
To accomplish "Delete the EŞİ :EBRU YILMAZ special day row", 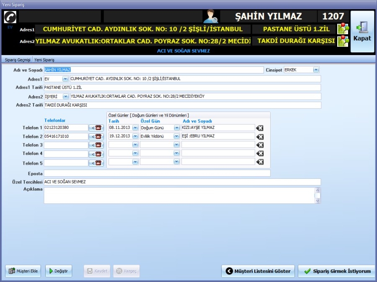I will click(260, 137).
